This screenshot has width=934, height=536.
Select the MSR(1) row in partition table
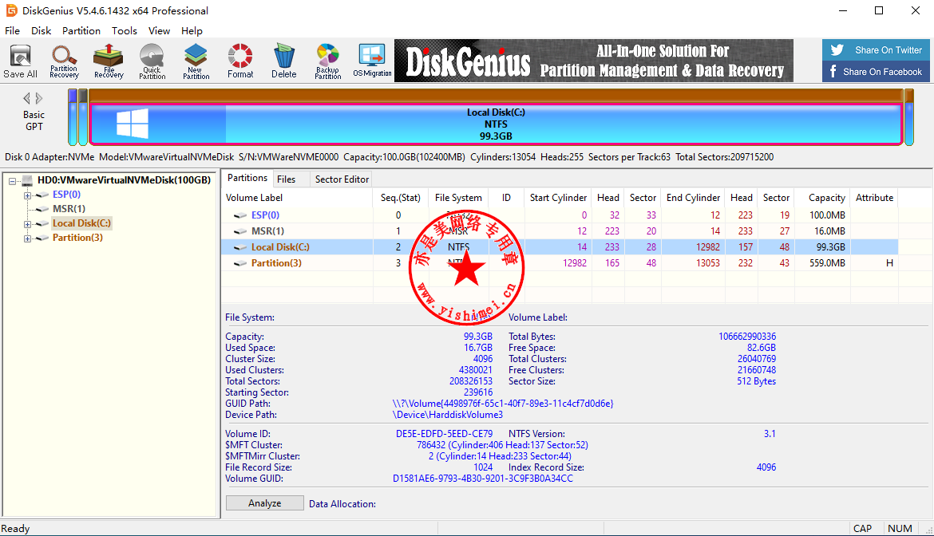(x=560, y=231)
